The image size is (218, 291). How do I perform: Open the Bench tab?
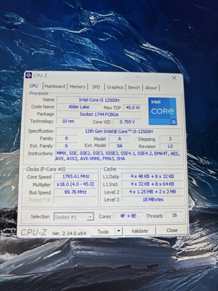(x=134, y=87)
